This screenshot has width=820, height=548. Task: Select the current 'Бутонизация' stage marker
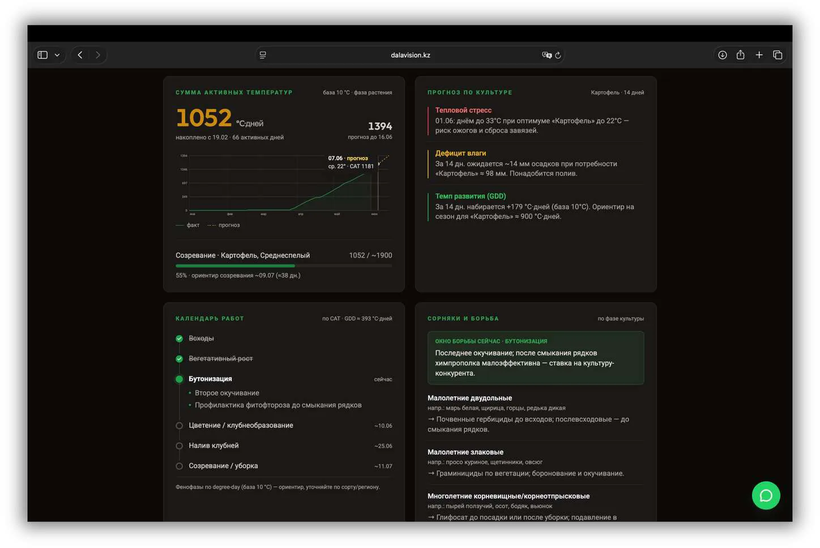tap(179, 379)
